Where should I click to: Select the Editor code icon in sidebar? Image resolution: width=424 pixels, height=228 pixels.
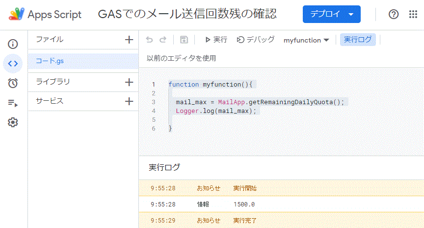(x=13, y=63)
